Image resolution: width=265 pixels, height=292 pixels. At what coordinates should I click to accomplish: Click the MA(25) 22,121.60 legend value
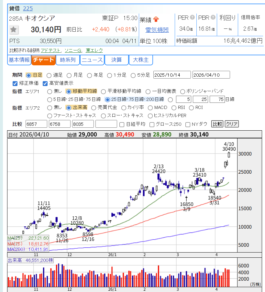(x=39, y=238)
